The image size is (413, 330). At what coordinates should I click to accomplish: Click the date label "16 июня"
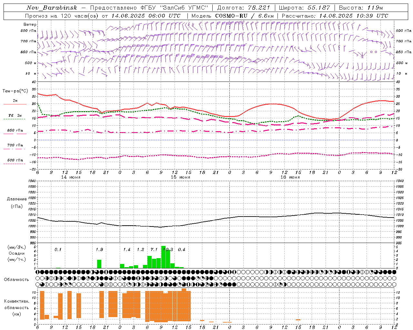tap(290, 177)
